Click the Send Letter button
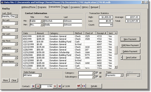The height and width of the screenshot is (92, 151). pyautogui.click(x=131, y=57)
